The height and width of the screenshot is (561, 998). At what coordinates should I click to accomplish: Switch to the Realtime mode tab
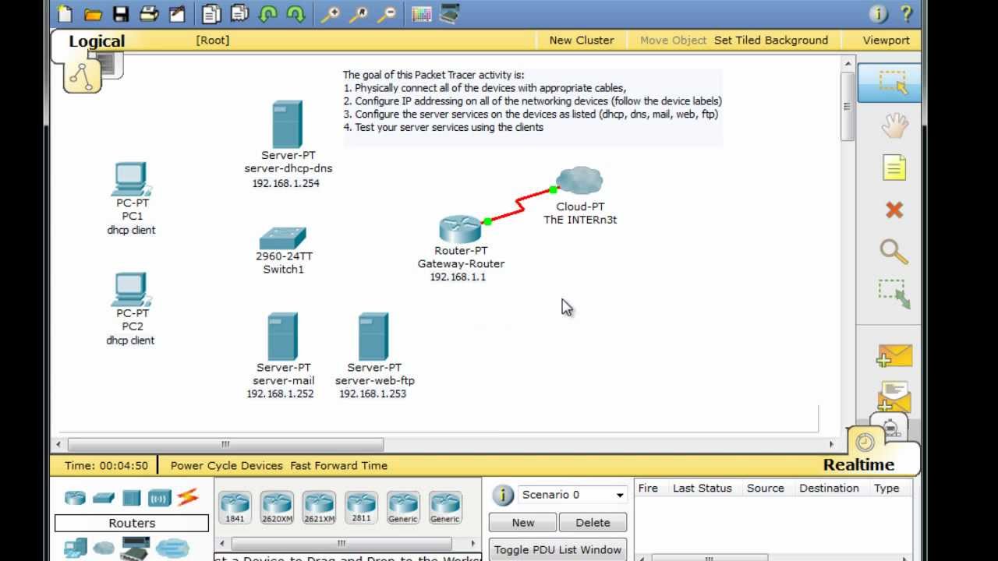point(858,464)
